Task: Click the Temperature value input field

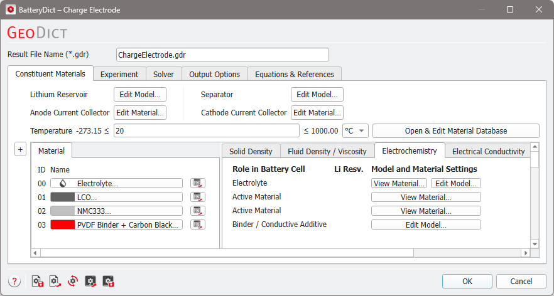Action: click(206, 130)
